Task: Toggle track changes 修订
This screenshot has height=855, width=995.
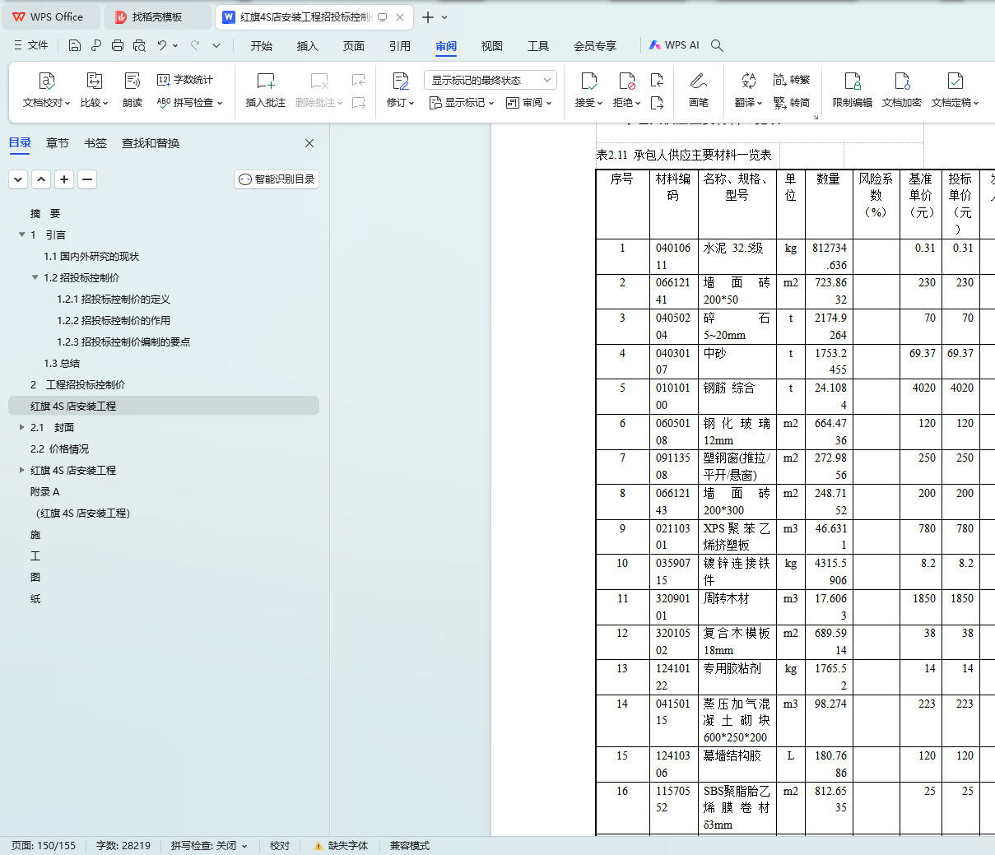Action: 401,91
